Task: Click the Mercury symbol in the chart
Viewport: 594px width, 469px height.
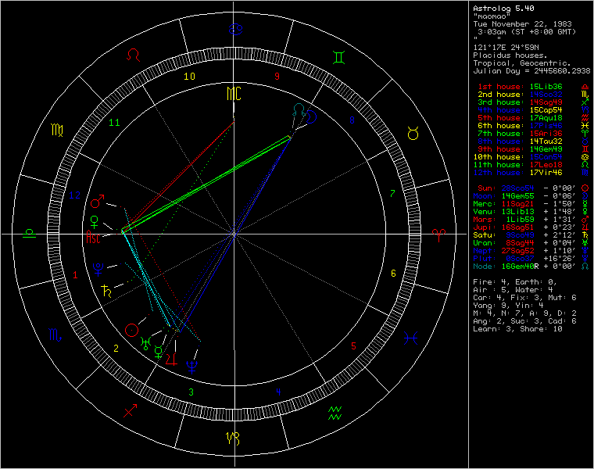Action: pos(159,352)
